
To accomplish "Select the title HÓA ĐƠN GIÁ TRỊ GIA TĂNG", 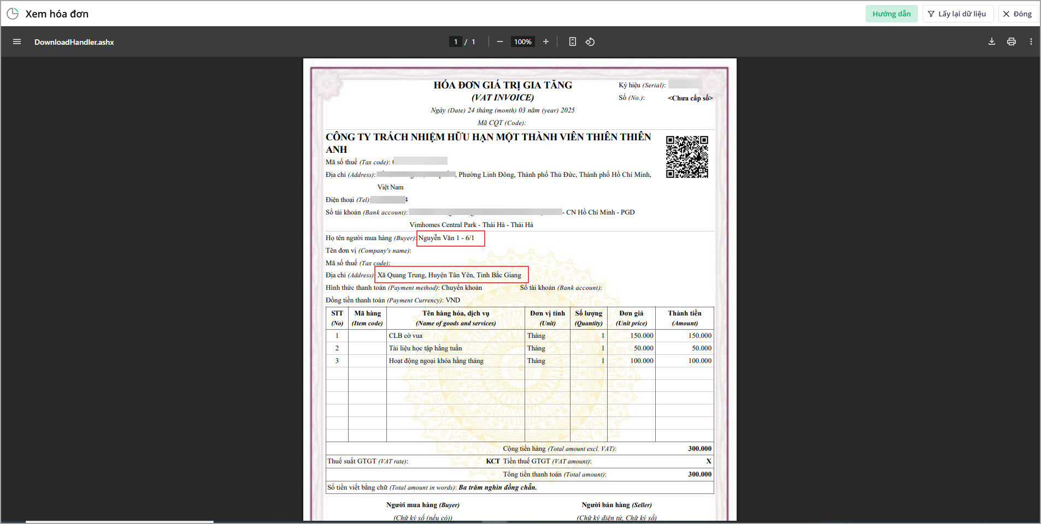I will click(x=503, y=85).
